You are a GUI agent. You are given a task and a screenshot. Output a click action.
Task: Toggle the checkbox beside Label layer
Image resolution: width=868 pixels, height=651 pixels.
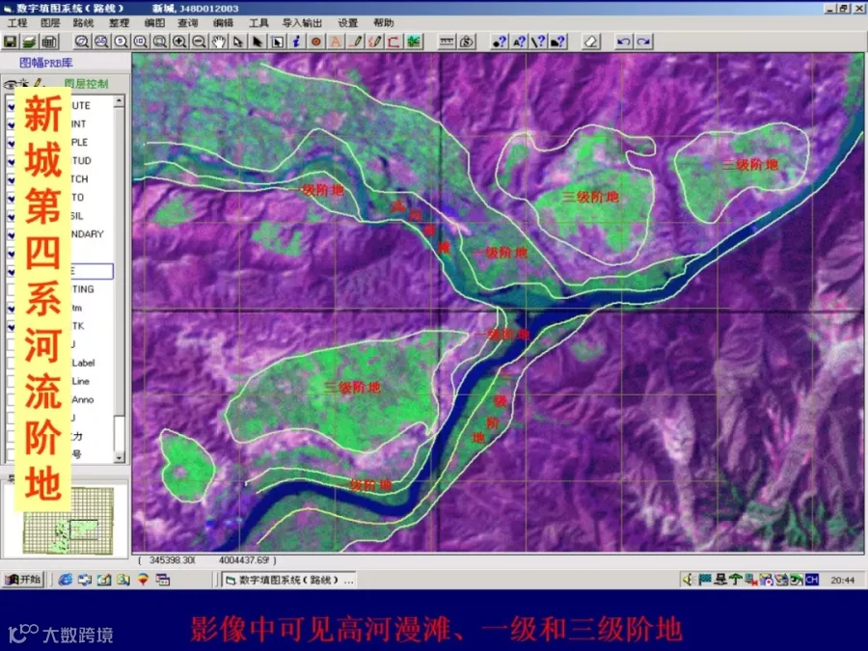point(10,364)
